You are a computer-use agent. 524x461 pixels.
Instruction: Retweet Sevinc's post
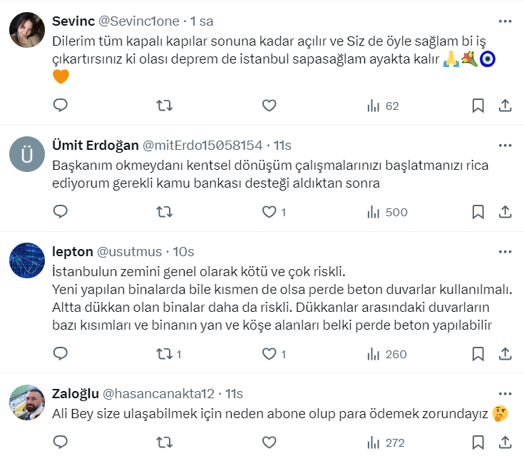tap(164, 106)
